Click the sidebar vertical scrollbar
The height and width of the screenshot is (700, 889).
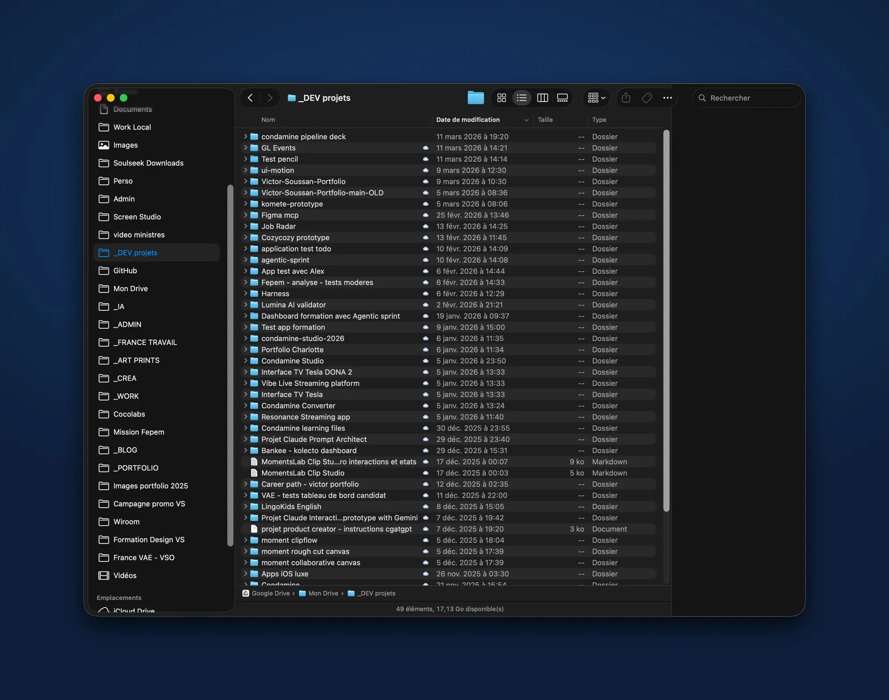230,364
